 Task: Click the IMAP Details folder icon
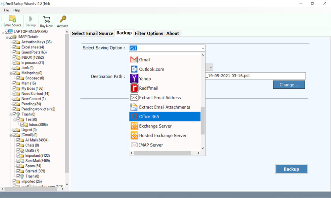pyautogui.click(x=14, y=37)
